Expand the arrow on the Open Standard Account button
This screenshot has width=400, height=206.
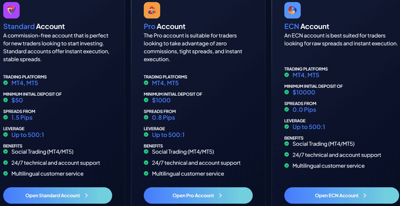(86, 195)
